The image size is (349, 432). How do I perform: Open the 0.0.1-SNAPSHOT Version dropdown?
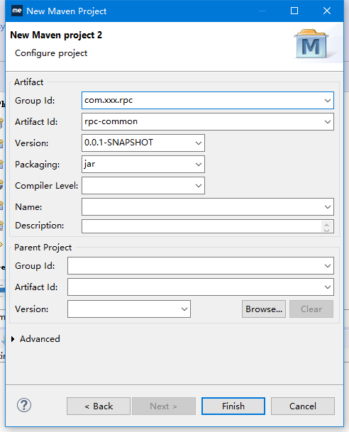click(199, 143)
